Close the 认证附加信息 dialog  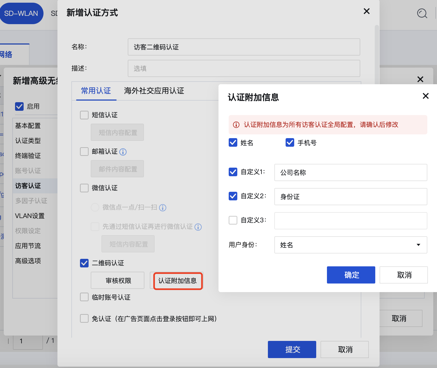coord(425,96)
